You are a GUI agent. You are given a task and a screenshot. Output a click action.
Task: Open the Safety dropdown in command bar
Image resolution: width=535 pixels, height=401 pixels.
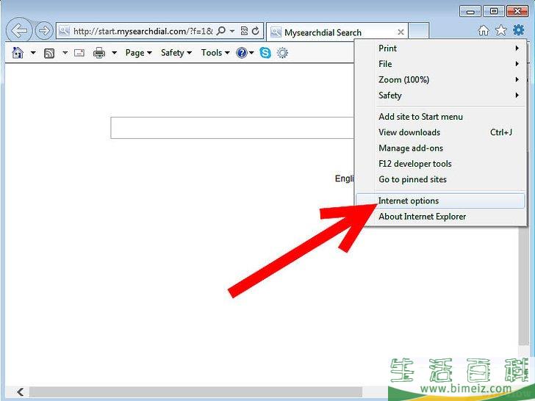pos(176,53)
